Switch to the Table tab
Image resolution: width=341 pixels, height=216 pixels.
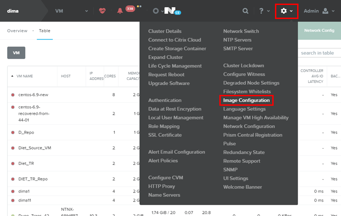pos(44,31)
